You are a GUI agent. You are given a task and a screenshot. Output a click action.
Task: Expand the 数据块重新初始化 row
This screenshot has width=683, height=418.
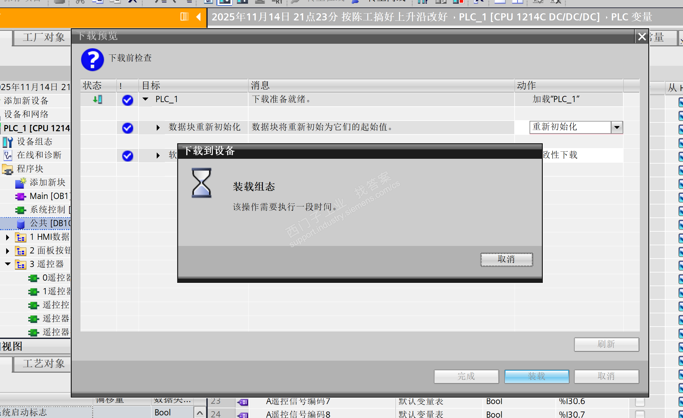point(158,128)
